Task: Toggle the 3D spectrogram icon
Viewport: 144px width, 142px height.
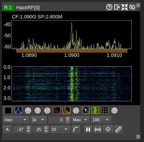Action: tap(18, 111)
